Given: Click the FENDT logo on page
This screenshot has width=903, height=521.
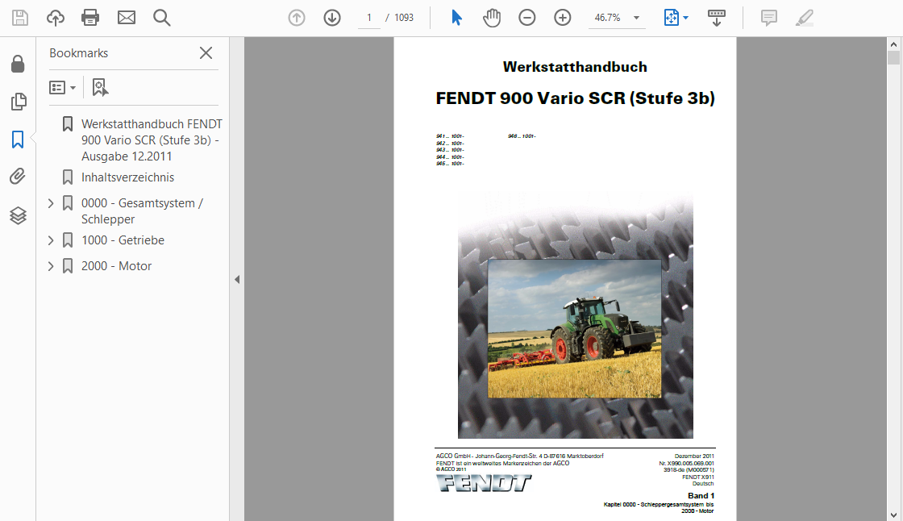Looking at the screenshot, I should tap(484, 483).
